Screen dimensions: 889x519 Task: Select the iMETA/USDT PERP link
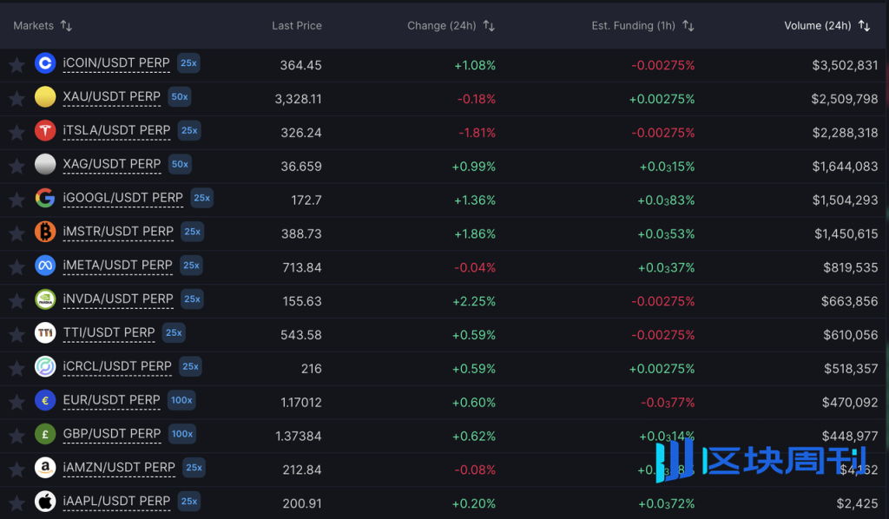click(x=117, y=266)
